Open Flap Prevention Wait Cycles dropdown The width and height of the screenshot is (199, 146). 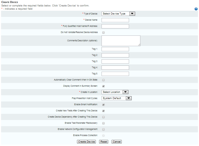coord(117,98)
